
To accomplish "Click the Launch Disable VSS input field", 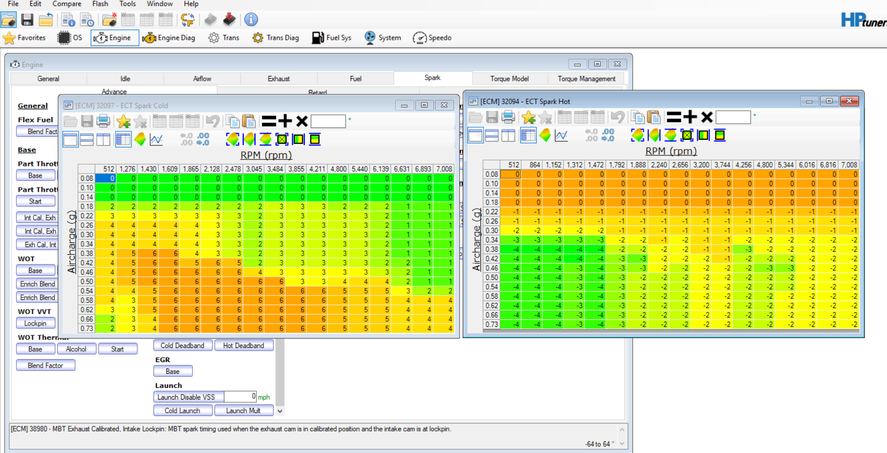I will pos(240,397).
